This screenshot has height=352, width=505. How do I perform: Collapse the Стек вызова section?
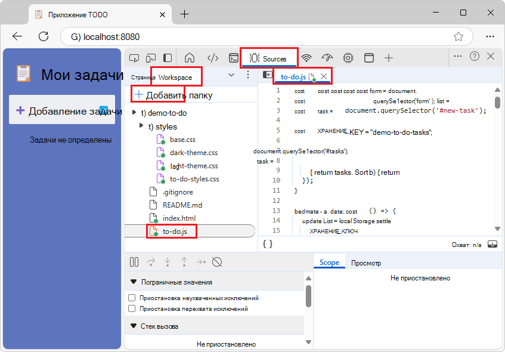pyautogui.click(x=134, y=326)
